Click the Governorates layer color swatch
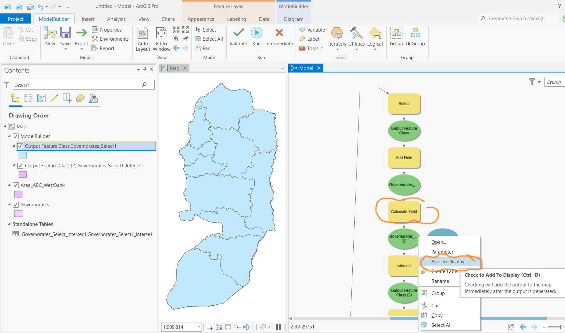The width and height of the screenshot is (565, 333). [18, 214]
